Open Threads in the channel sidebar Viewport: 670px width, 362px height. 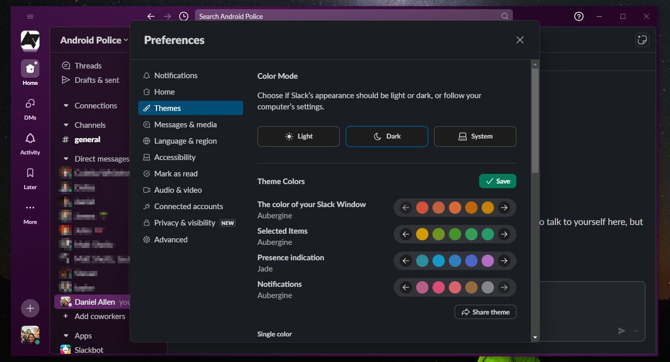[88, 65]
